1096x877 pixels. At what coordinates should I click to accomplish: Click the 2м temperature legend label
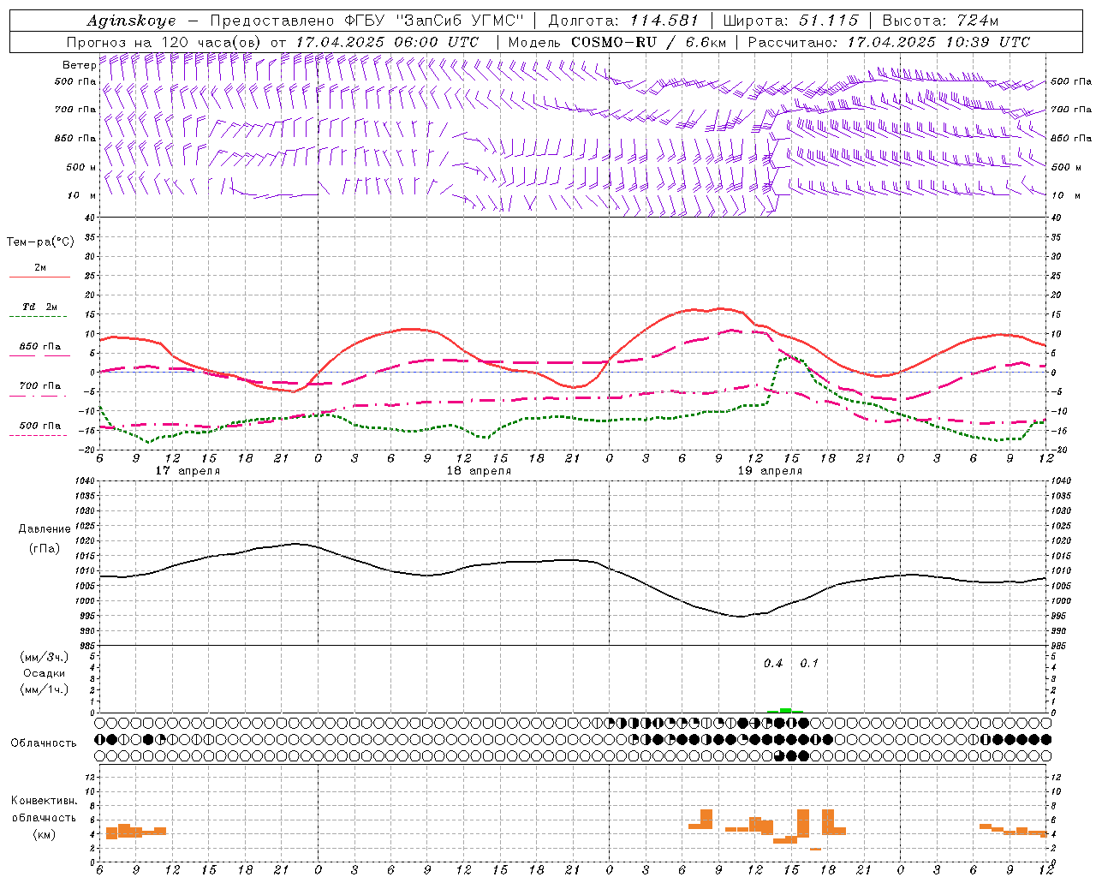click(x=40, y=267)
